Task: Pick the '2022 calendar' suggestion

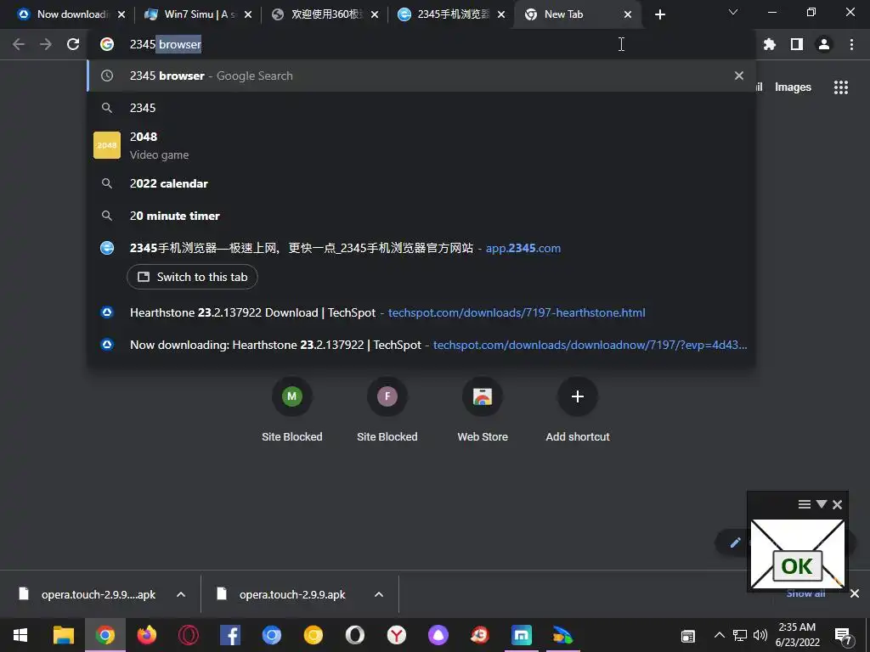Action: click(421, 183)
